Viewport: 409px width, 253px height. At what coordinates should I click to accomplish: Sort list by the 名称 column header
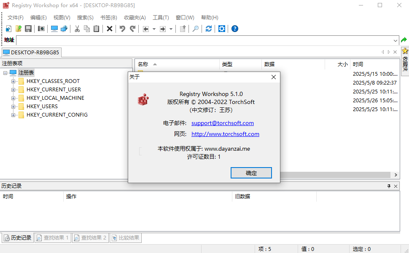tap(177, 64)
